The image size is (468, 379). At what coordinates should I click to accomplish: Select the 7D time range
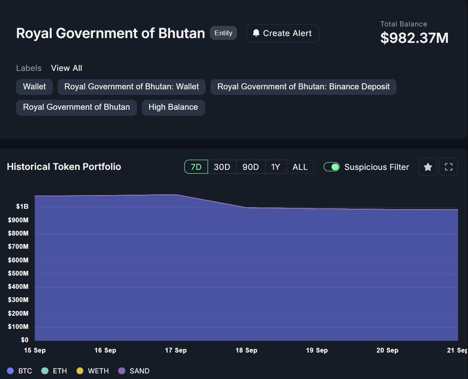tap(196, 167)
